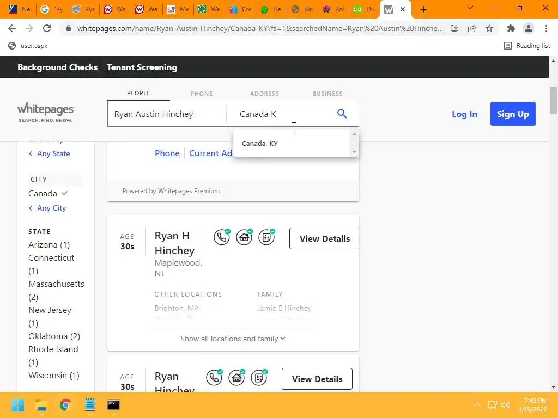Open command prompt icon in taskbar
The height and width of the screenshot is (418, 558).
[x=113, y=405]
